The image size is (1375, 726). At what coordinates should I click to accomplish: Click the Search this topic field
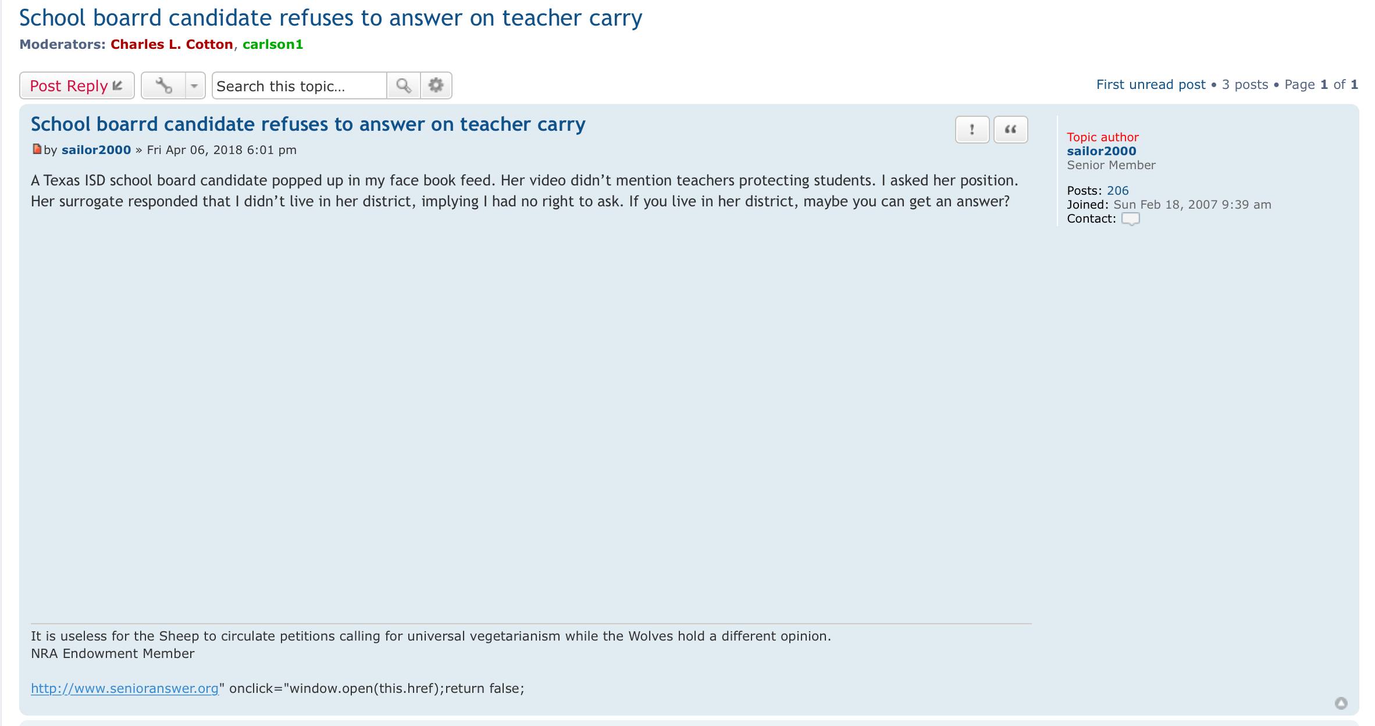pos(299,86)
